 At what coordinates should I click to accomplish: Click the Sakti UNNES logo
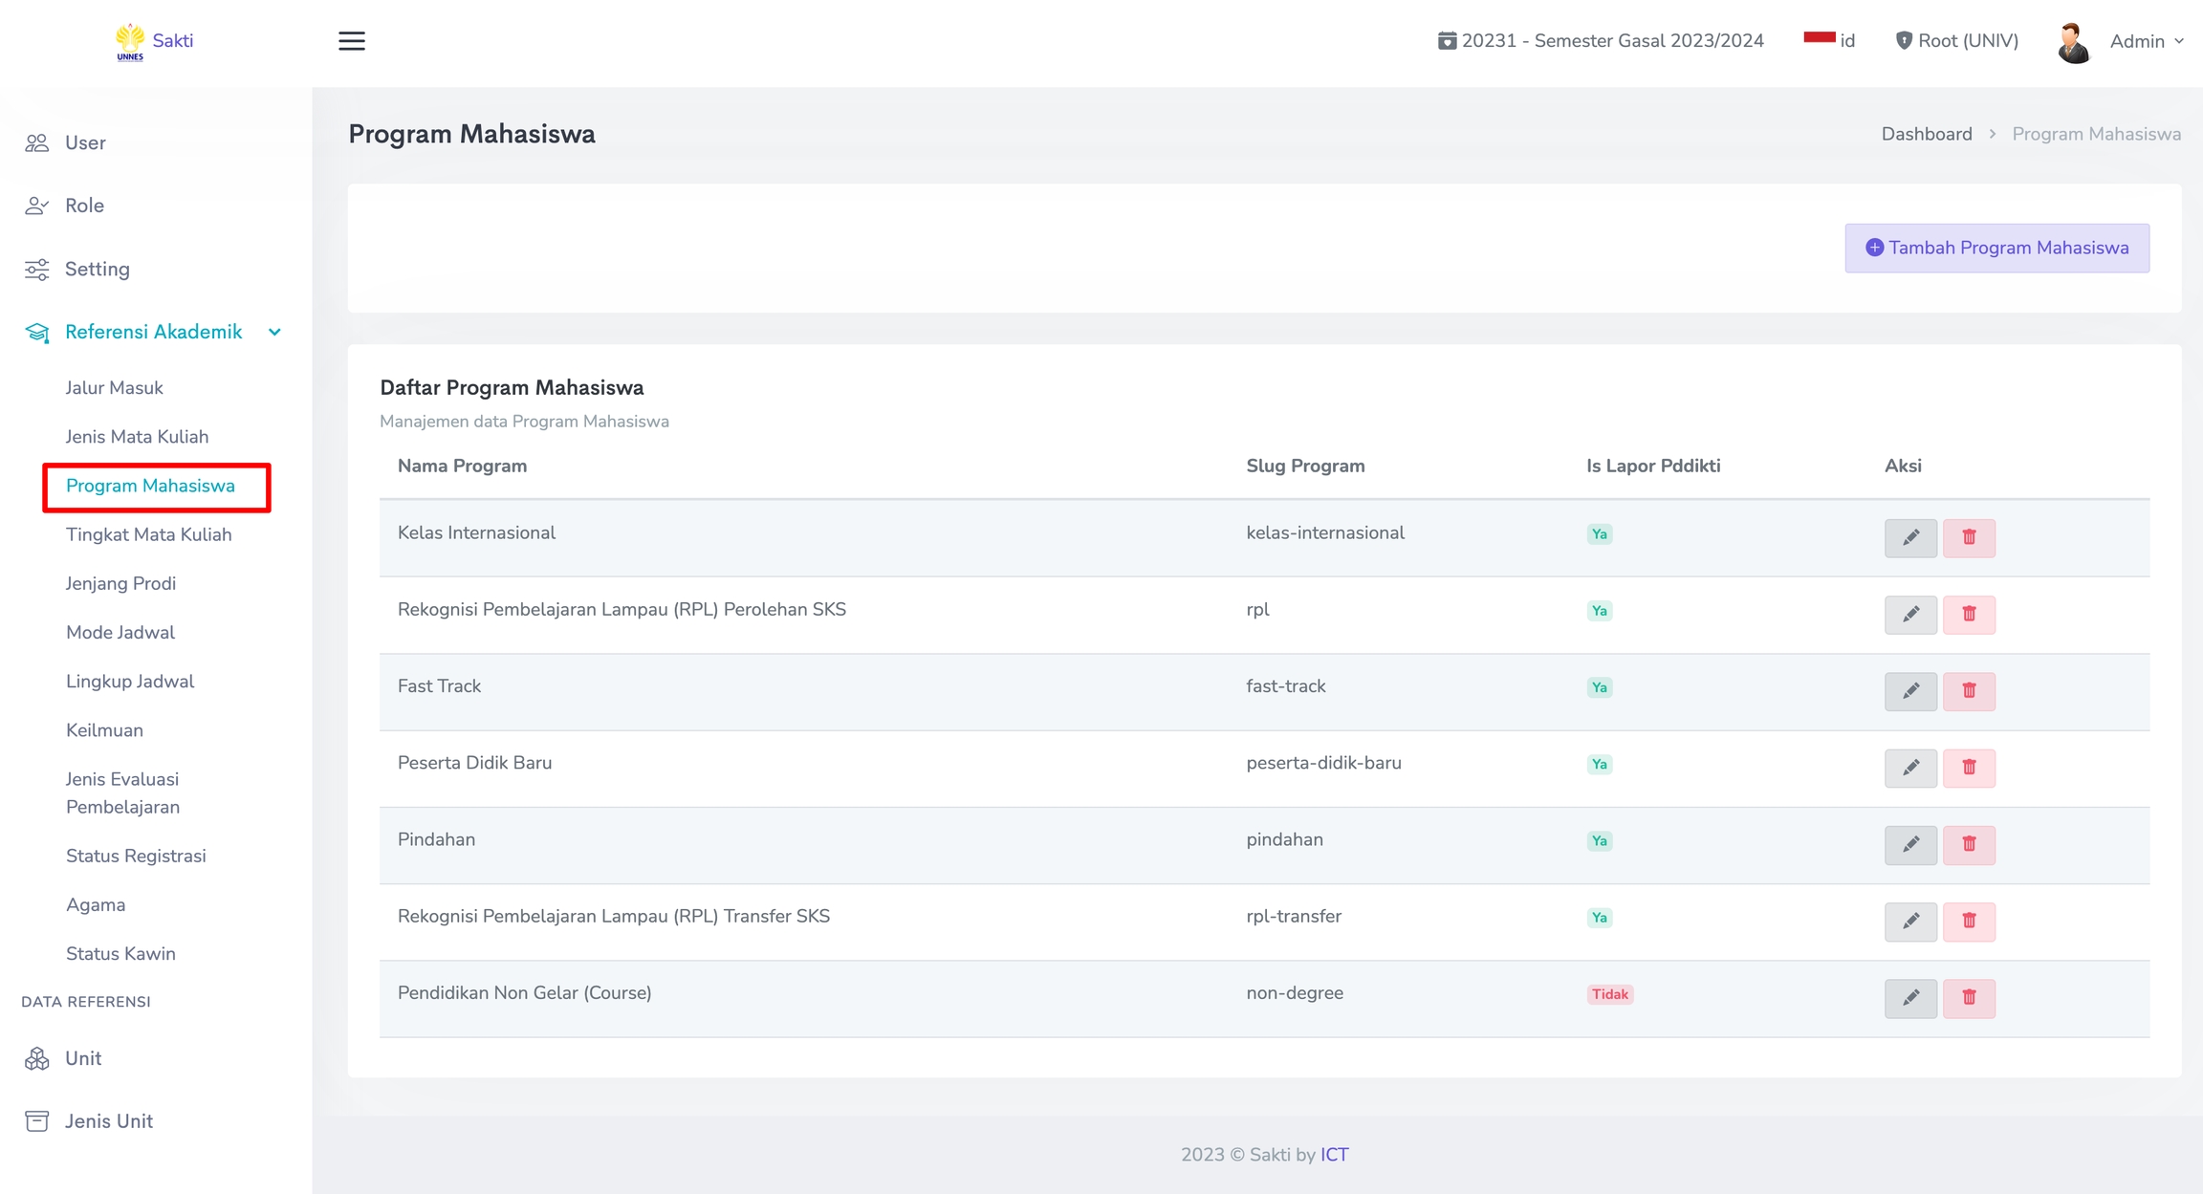coord(153,41)
